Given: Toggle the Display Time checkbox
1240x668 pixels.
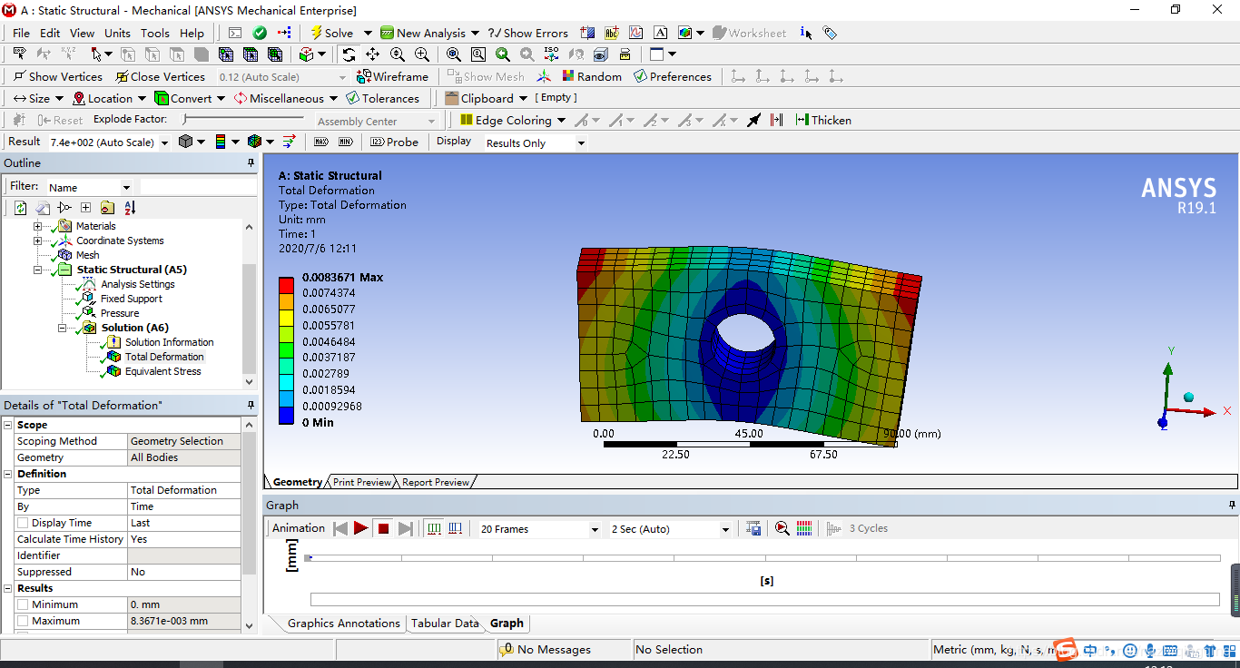Looking at the screenshot, I should point(23,523).
